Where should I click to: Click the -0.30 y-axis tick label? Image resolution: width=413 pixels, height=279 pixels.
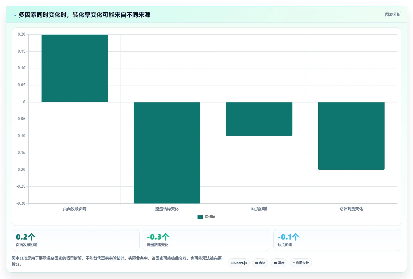(x=21, y=203)
